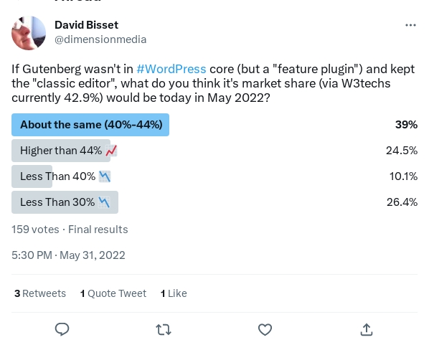The width and height of the screenshot is (429, 340).
Task: Click the reply speech bubble icon
Action: click(62, 329)
